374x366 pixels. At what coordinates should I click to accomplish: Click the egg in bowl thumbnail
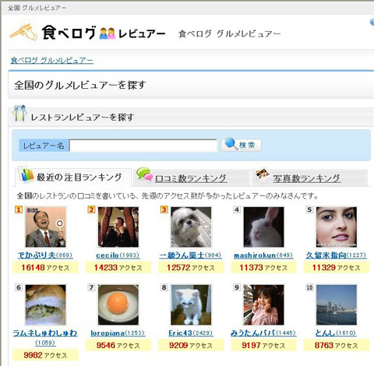point(118,304)
